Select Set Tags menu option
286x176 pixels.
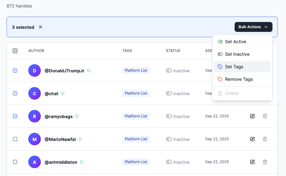[242, 67]
